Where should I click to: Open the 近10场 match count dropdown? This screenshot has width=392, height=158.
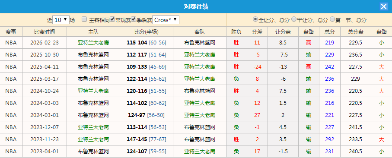pyautogui.click(x=61, y=20)
